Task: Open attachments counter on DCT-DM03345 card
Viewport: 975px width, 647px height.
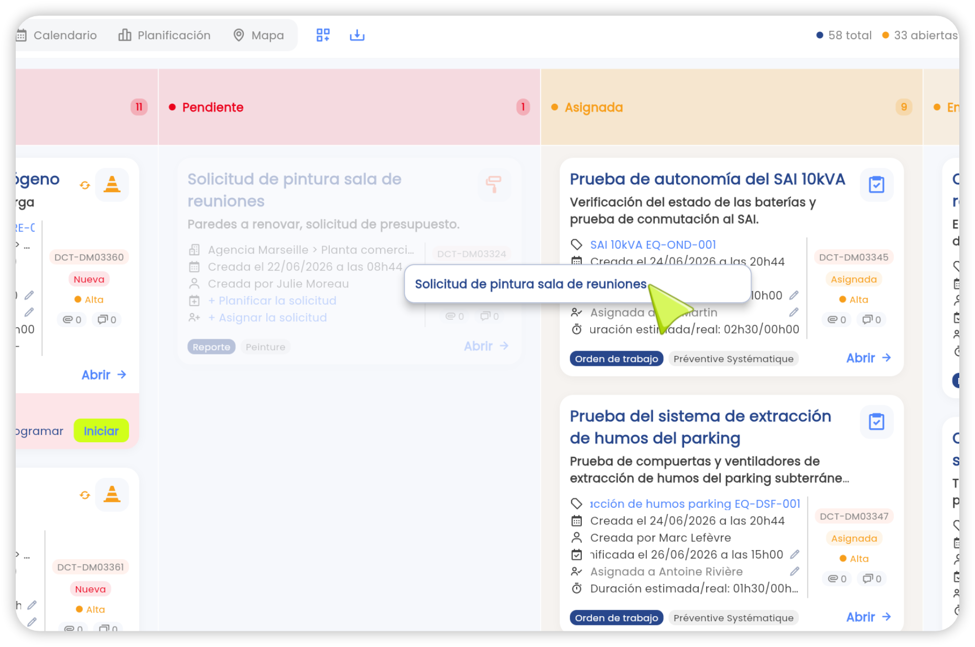Action: pos(837,319)
